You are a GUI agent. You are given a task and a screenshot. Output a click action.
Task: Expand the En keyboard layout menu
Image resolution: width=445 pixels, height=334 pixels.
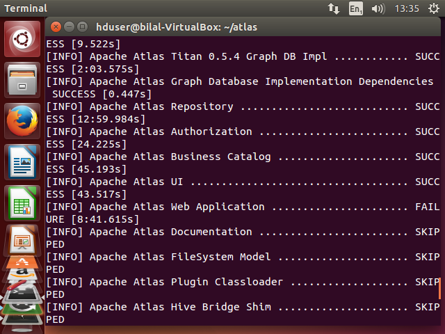[356, 9]
